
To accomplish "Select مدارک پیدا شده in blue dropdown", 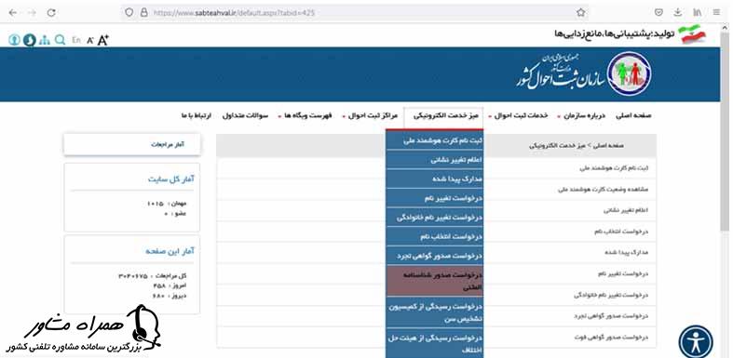I will 435,179.
